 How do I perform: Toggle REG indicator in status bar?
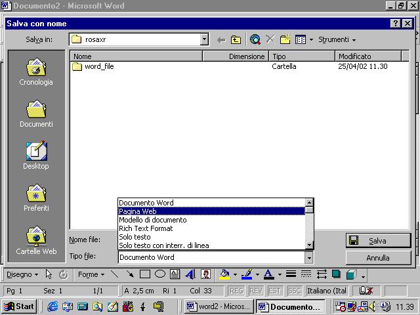236,291
